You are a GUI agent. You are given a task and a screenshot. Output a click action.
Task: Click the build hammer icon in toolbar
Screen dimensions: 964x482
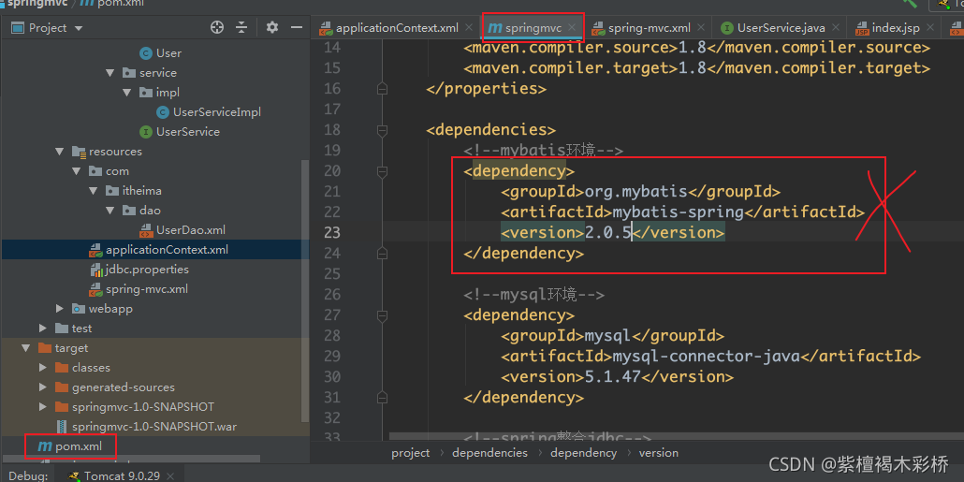click(910, 3)
